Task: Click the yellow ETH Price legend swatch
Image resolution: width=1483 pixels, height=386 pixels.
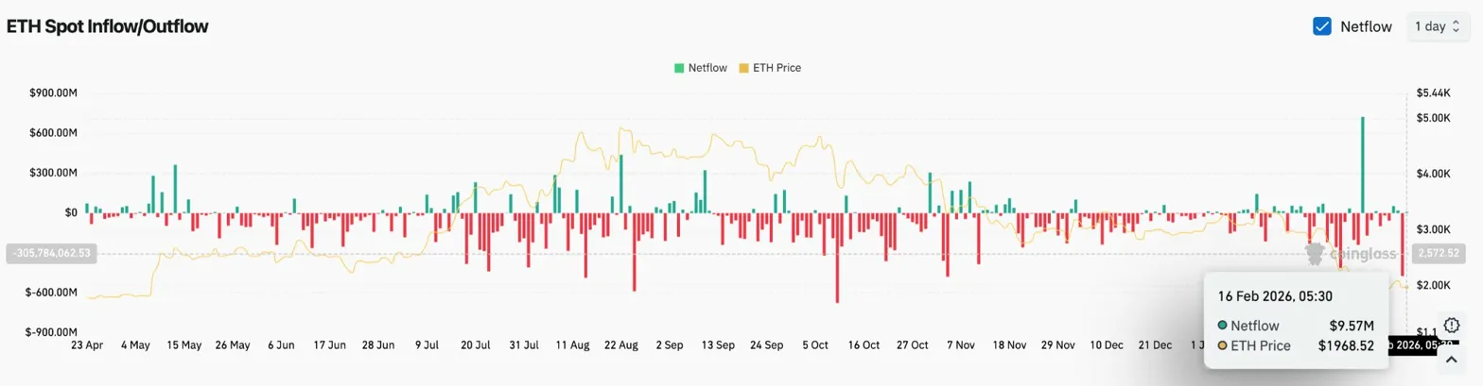Action: point(743,68)
